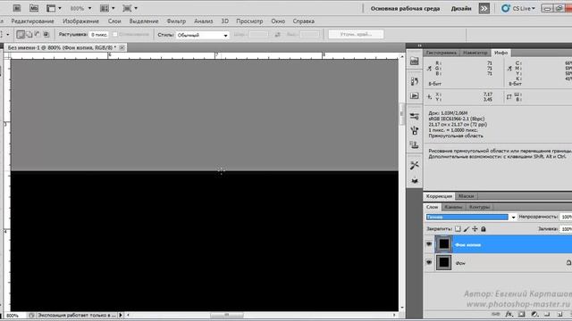Toggle lock transparent pixels

pos(458,229)
